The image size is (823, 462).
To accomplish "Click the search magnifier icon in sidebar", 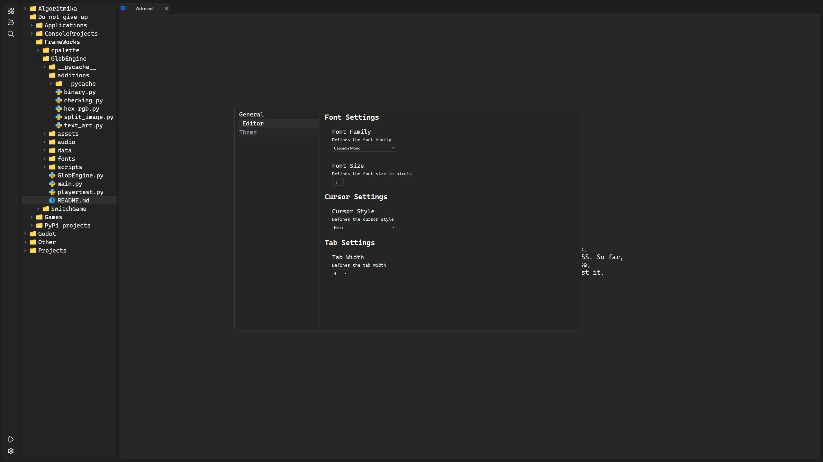I will coord(11,34).
